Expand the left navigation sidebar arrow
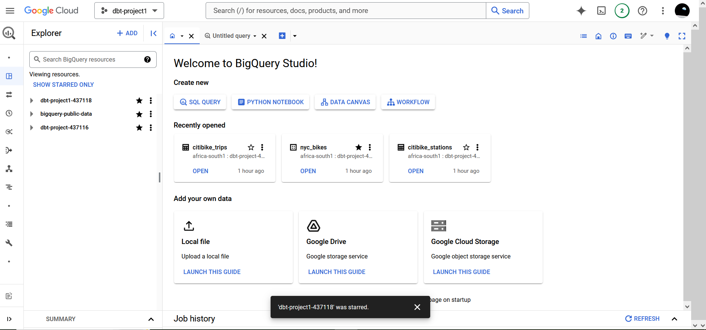706x330 pixels. (9, 319)
